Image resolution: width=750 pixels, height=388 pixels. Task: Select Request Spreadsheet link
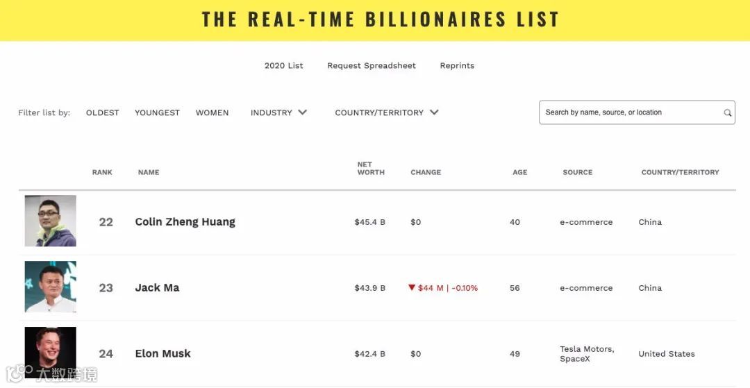[372, 66]
